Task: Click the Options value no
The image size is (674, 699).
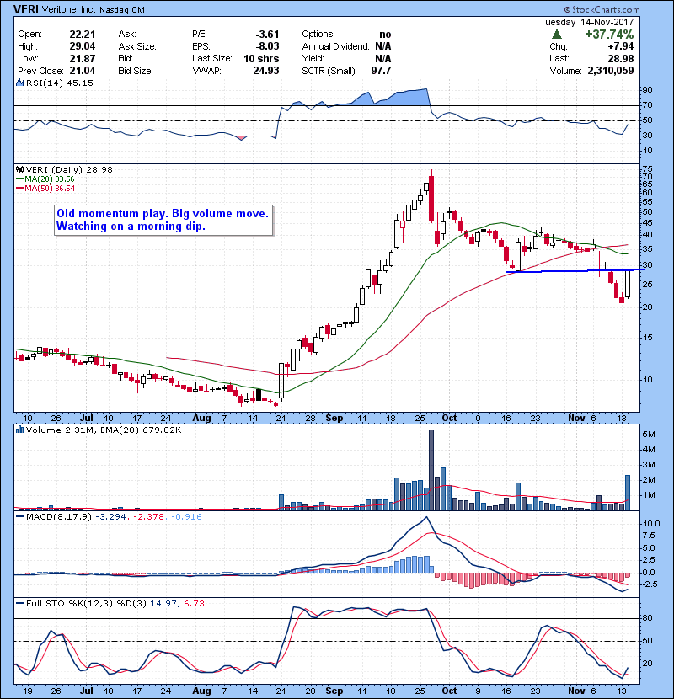Action: click(385, 35)
